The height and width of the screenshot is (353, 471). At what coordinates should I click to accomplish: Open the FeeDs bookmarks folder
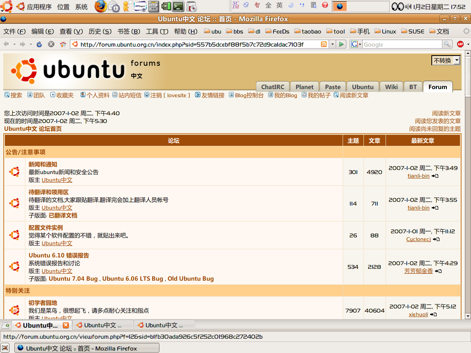tap(277, 31)
